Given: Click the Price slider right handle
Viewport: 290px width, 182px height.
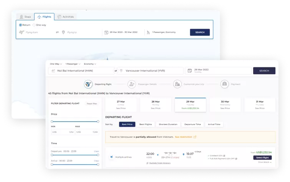Looking at the screenshot, I should pos(98,122).
